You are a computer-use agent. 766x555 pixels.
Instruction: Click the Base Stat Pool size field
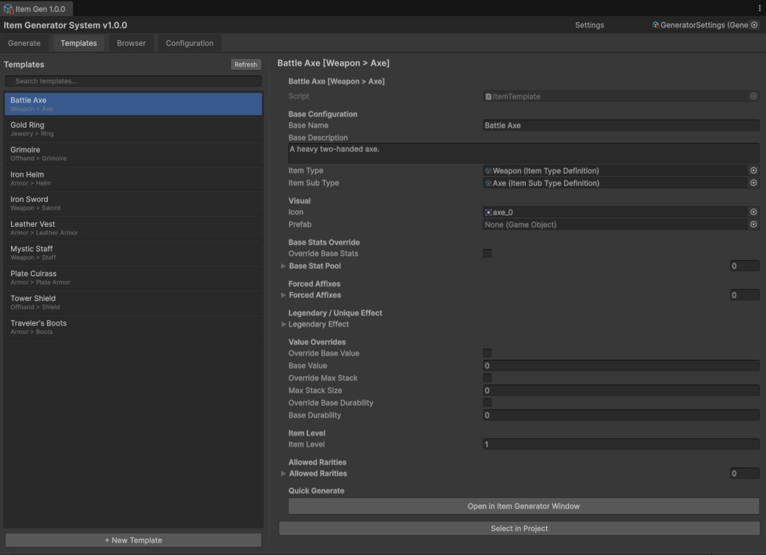tap(744, 266)
